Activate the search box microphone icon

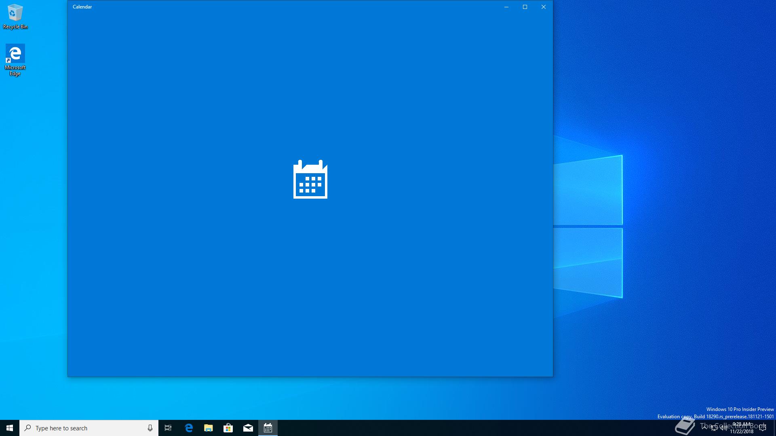[x=150, y=428]
